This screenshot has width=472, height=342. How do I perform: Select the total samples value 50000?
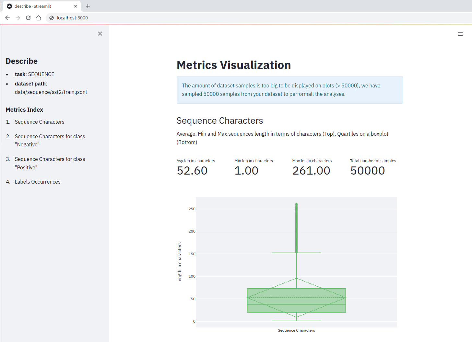coord(368,171)
